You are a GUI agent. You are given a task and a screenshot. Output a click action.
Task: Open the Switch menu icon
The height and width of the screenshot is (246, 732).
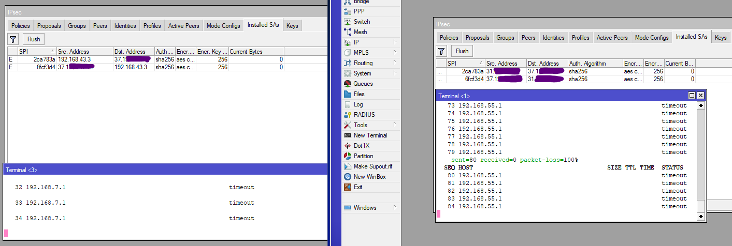coord(348,22)
